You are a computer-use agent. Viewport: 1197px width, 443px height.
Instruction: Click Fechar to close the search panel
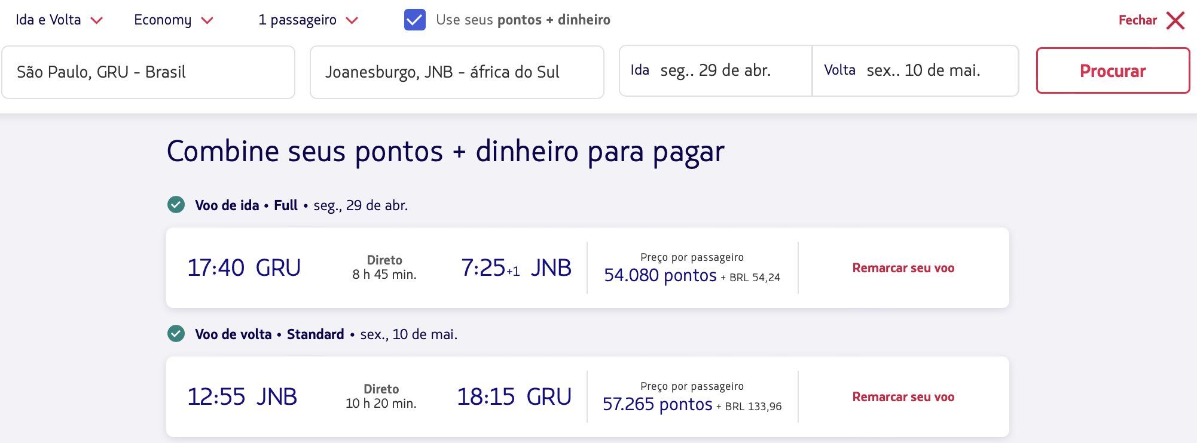pos(1138,20)
